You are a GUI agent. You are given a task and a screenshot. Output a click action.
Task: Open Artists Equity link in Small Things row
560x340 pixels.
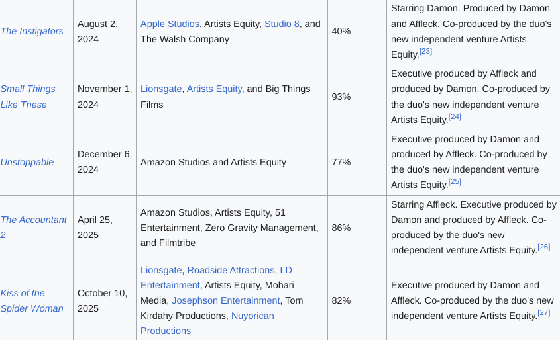pos(214,89)
